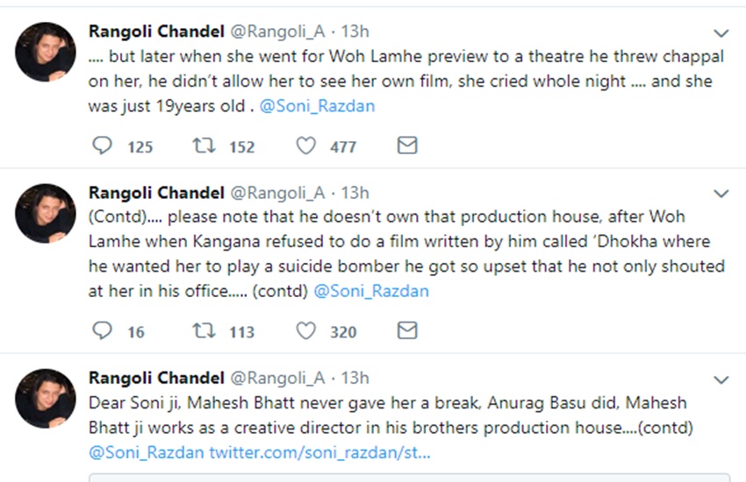Expand options for the Dhokha film tweet
746x482 pixels.
point(721,194)
